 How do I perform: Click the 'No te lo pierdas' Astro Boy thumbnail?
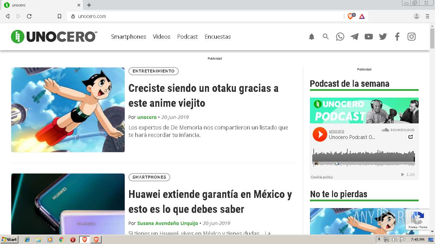coord(364,221)
